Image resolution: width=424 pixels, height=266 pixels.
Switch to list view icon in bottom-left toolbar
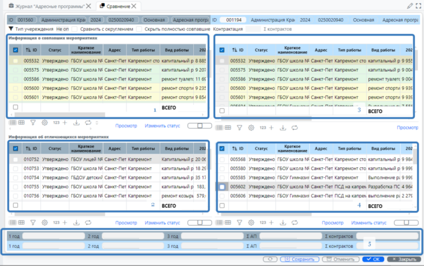(12, 222)
